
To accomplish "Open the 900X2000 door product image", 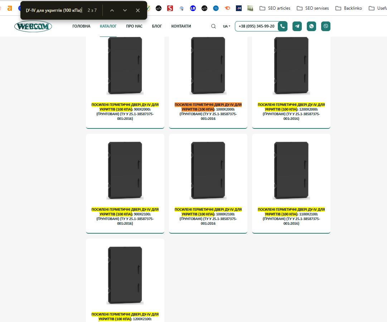I will pos(125,65).
